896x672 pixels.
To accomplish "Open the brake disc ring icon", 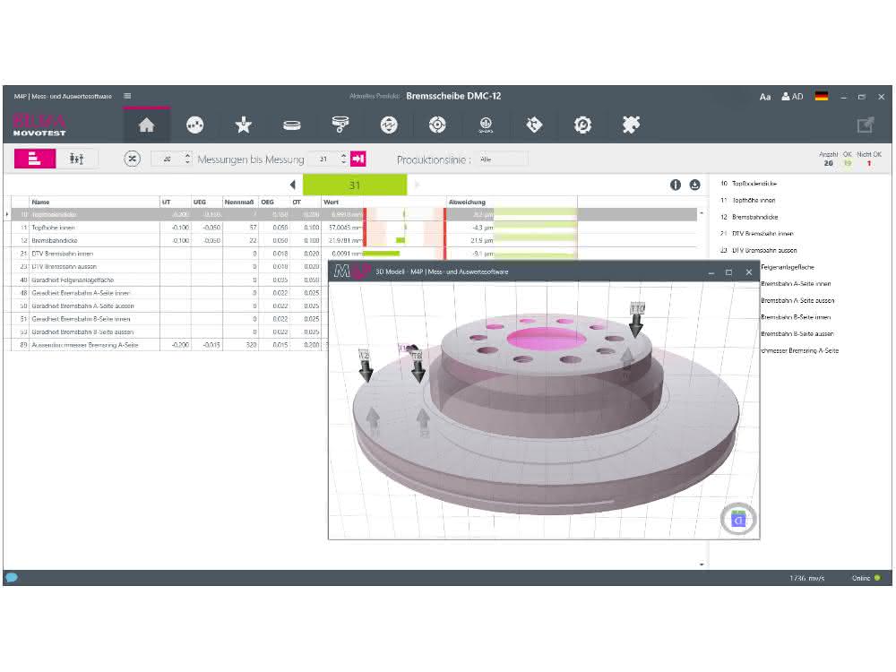I will coord(291,125).
